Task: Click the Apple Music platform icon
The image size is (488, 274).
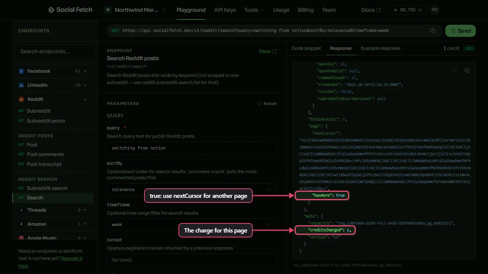Action: tap(21, 238)
